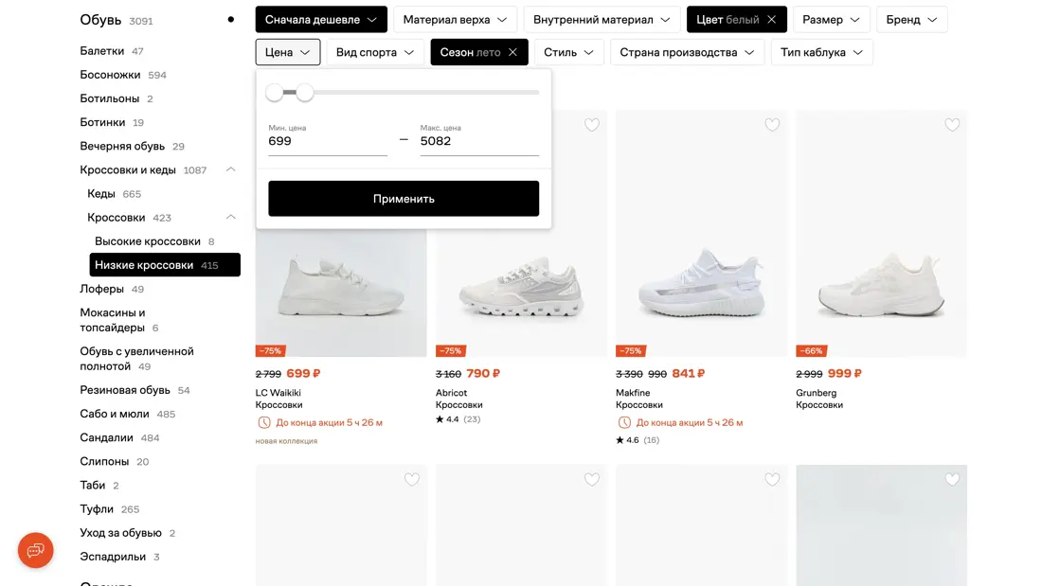Go to the Босоножки category

pyautogui.click(x=110, y=75)
